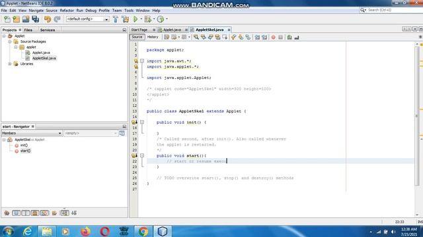Click the New Project toolbar icon
423x237 pixels.
16,19
